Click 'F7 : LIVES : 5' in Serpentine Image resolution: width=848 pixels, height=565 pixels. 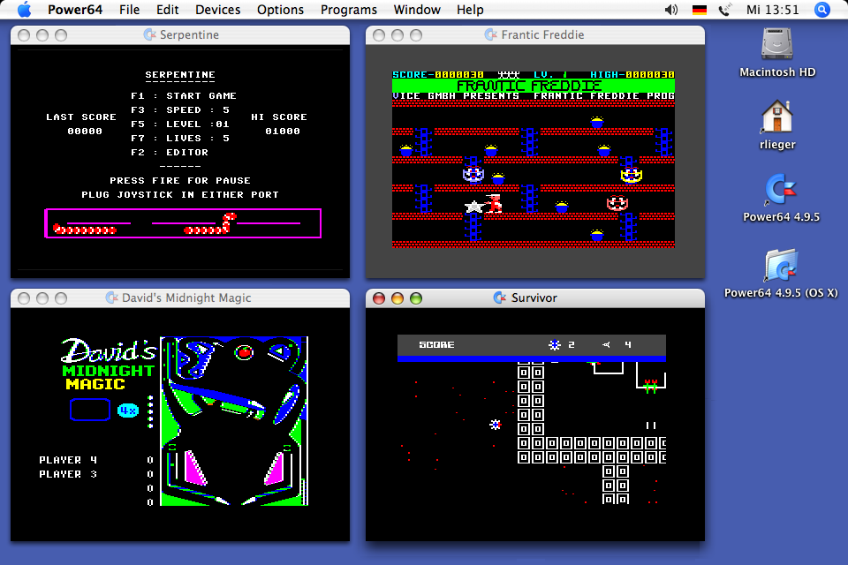pos(180,138)
